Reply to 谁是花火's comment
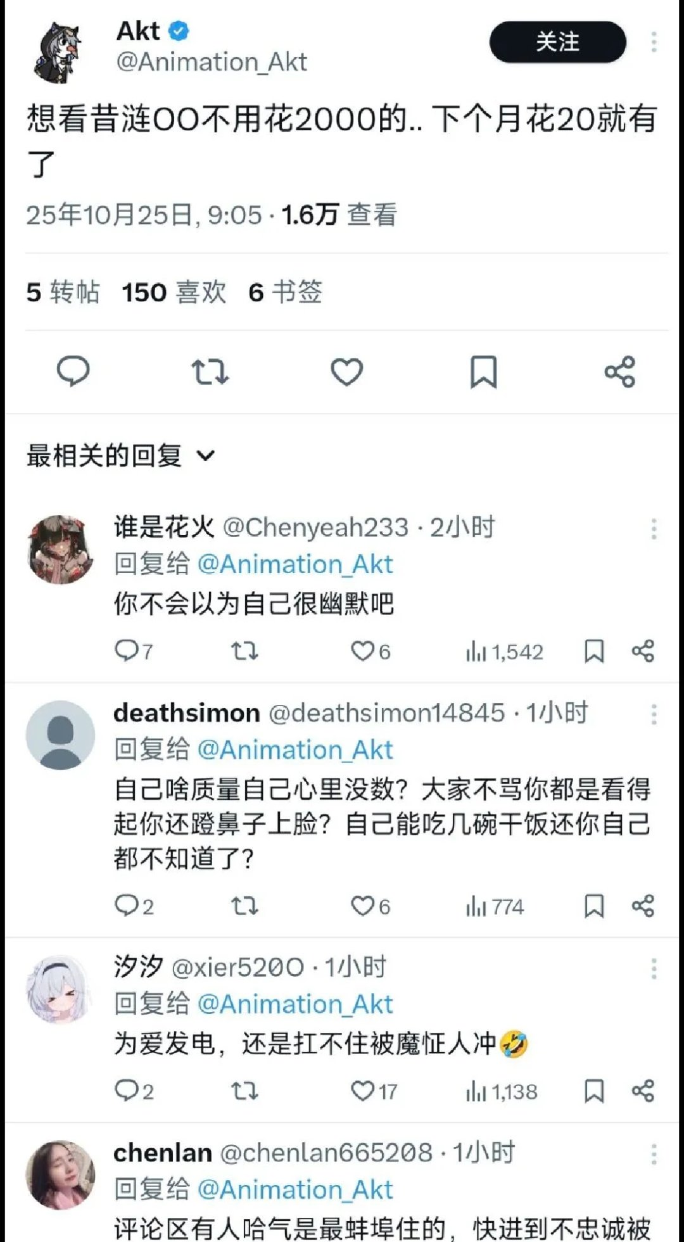Screen dimensions: 684x1242 [134, 651]
